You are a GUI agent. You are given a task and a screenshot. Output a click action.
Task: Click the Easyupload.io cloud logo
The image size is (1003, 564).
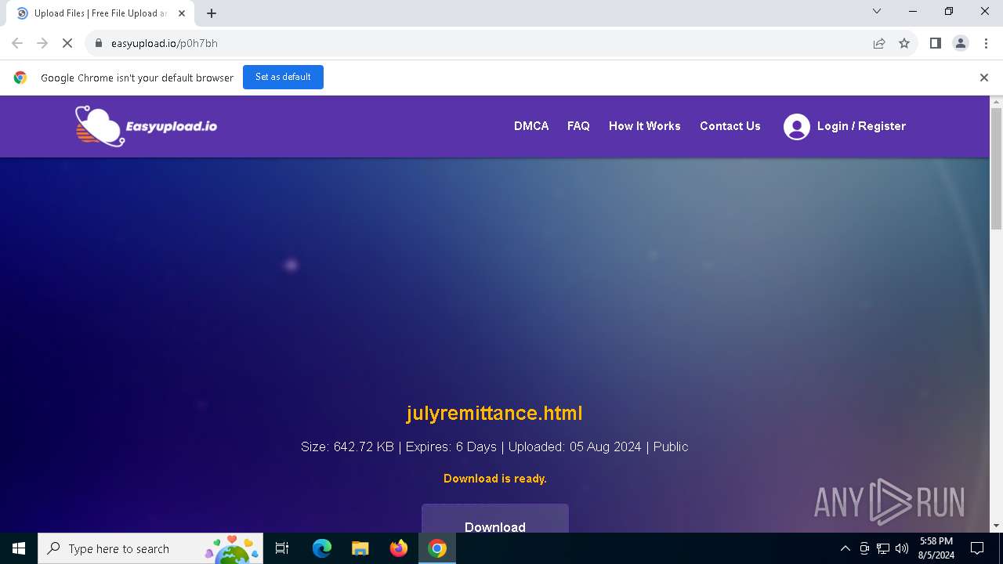point(146,126)
